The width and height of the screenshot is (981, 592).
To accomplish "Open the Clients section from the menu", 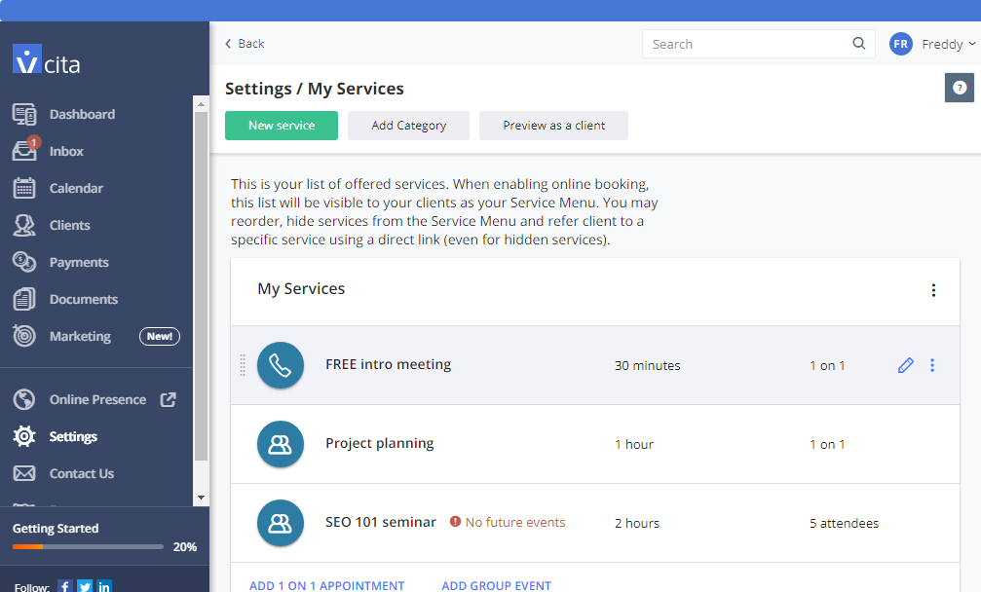I will pyautogui.click(x=69, y=225).
